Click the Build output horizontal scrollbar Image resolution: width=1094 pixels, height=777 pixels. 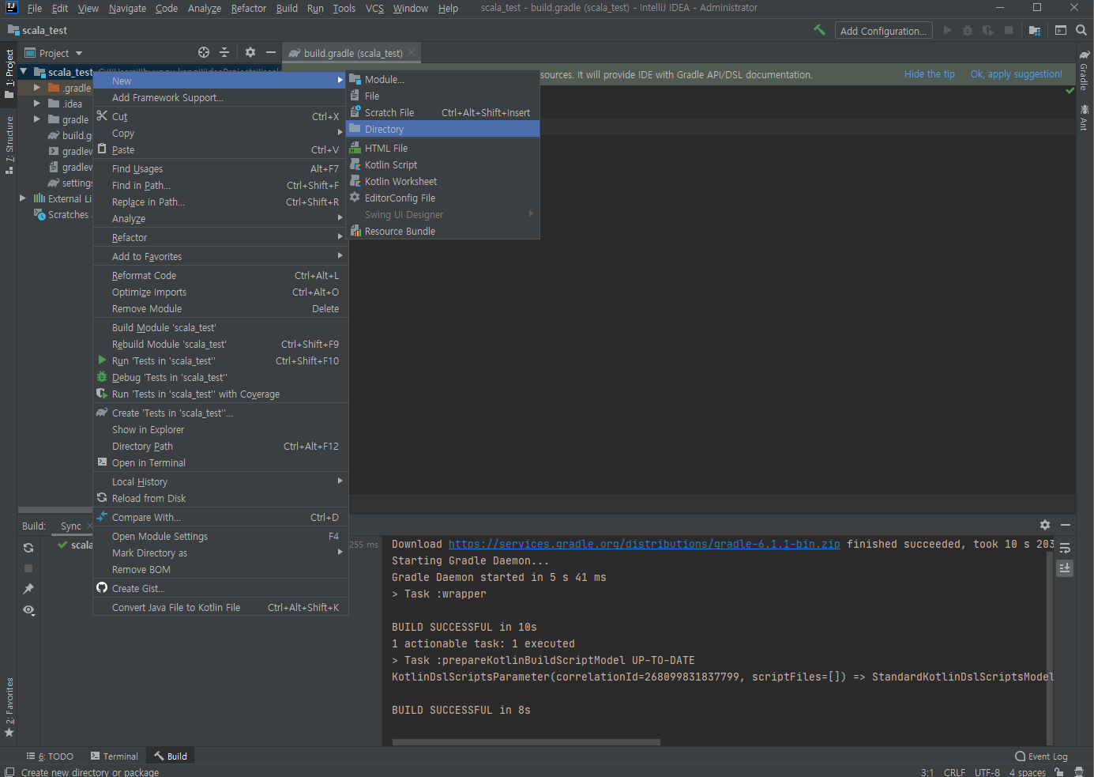(526, 742)
